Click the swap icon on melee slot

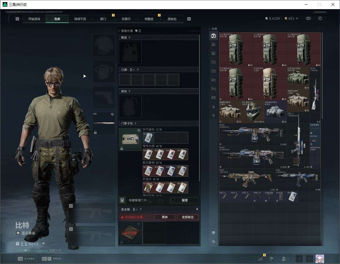point(112,114)
